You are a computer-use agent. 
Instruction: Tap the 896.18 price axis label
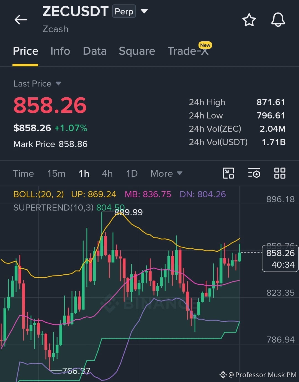pos(280,199)
